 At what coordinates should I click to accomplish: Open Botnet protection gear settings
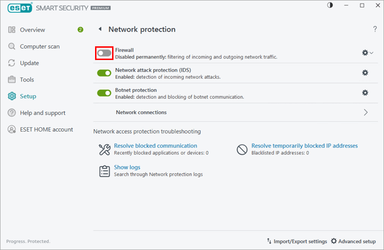pyautogui.click(x=365, y=93)
